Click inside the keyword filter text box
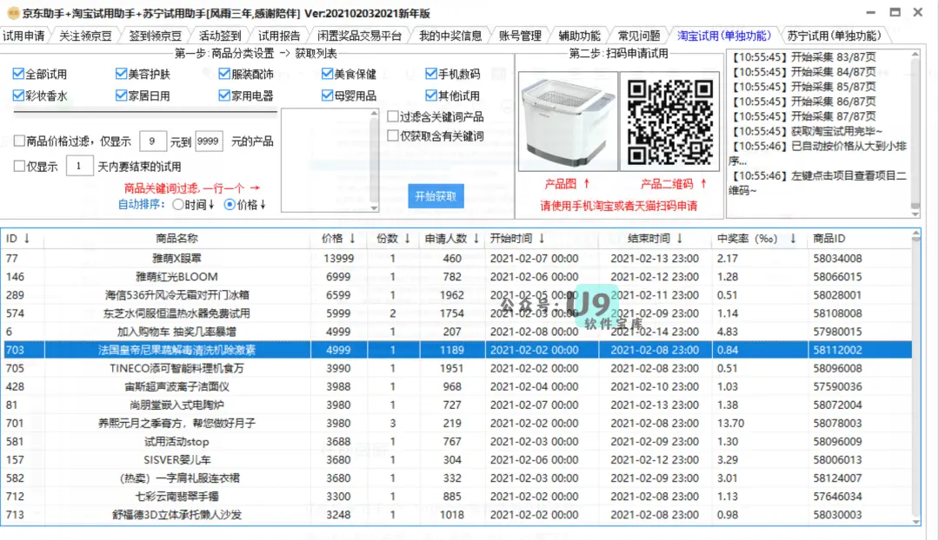The height and width of the screenshot is (540, 939). click(x=326, y=160)
